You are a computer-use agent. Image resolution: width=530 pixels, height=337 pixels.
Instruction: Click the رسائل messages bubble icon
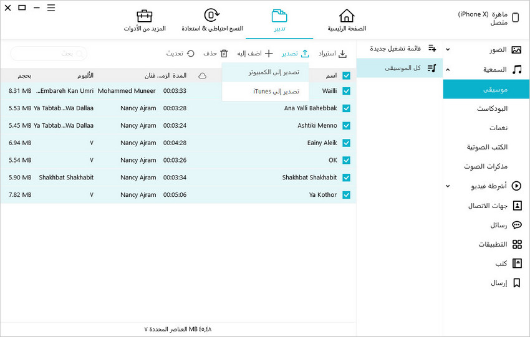pos(517,225)
